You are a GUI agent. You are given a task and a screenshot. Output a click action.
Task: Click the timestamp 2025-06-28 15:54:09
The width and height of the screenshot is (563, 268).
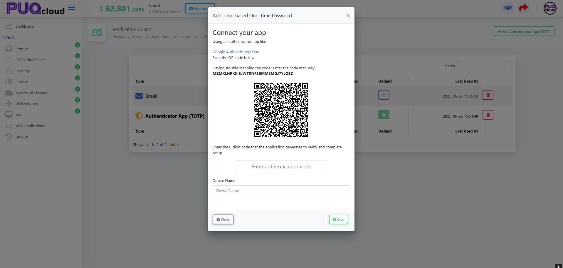[x=460, y=116]
